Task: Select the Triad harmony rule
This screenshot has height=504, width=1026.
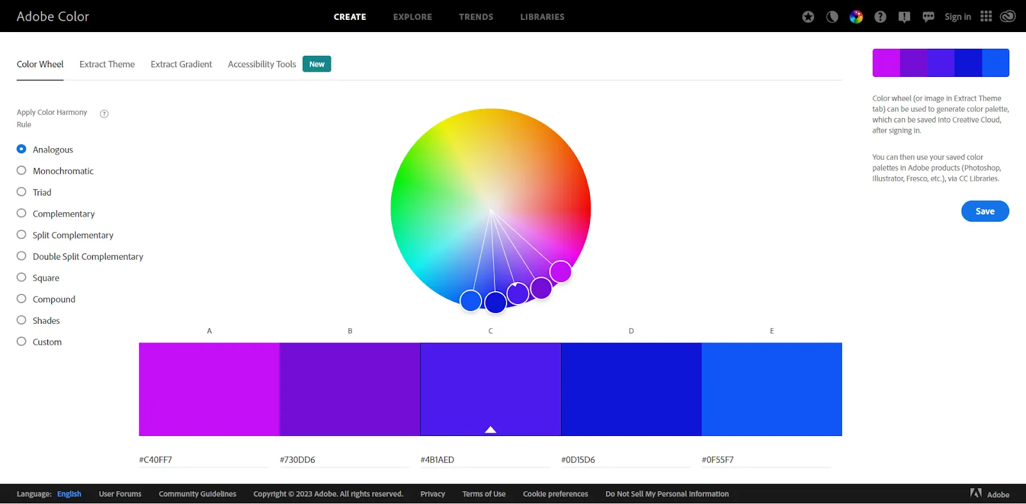Action: coord(34,192)
